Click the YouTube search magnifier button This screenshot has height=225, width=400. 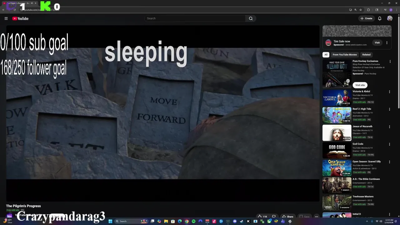point(251,18)
